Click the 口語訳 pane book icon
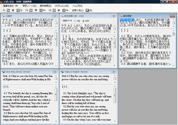The height and width of the screenshot is (125, 178). (3, 16)
